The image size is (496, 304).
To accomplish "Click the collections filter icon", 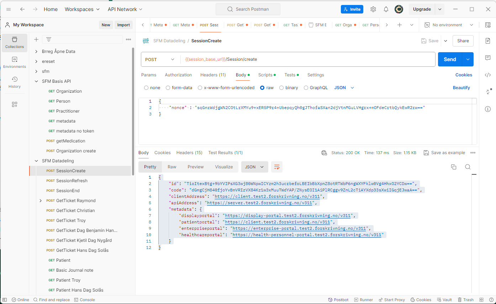I will (x=49, y=39).
